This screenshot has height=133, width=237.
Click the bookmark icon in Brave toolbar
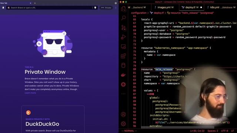click(x=3, y=8)
